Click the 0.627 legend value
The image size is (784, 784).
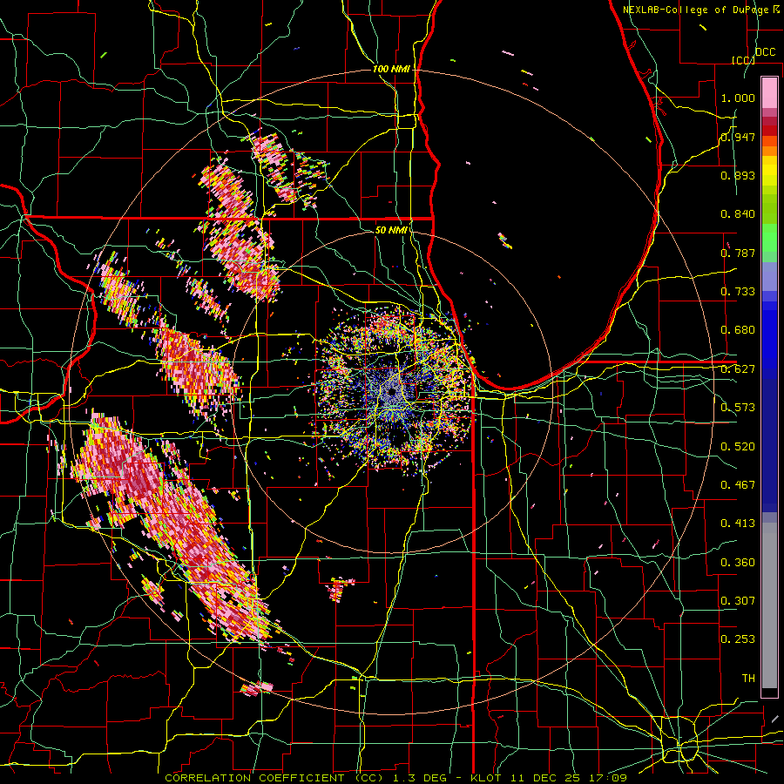click(738, 369)
